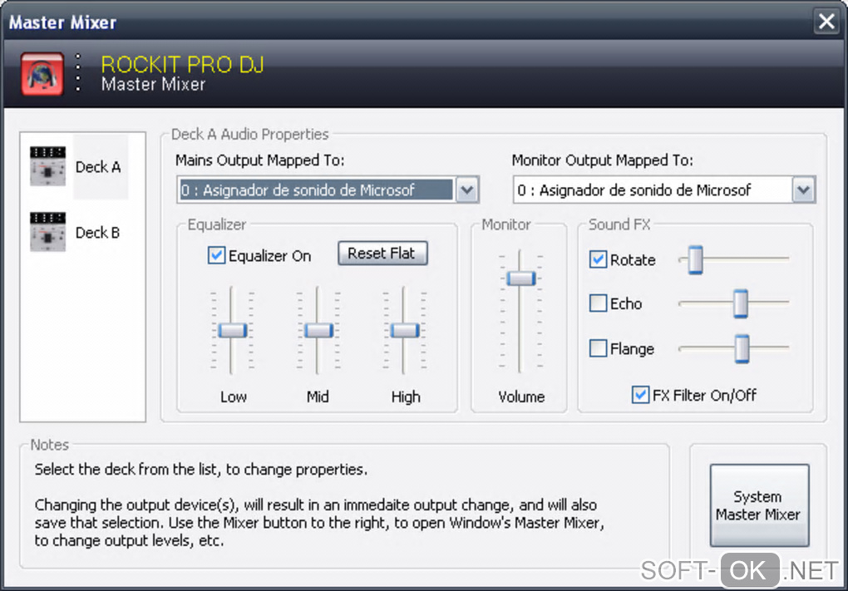The image size is (848, 591).
Task: Click the Monitor Volume slider handle
Action: tap(520, 278)
